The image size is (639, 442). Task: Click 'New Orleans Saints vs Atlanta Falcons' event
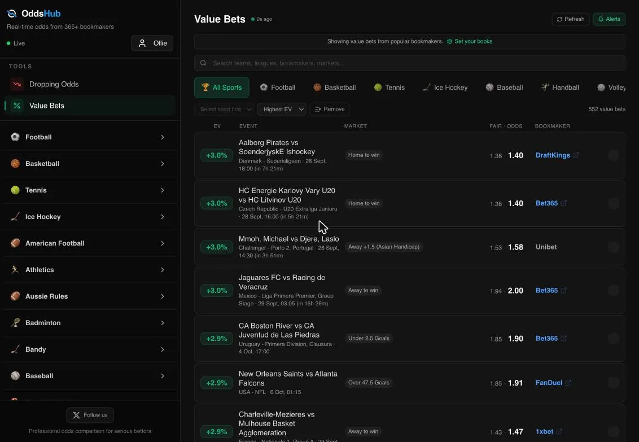(288, 378)
